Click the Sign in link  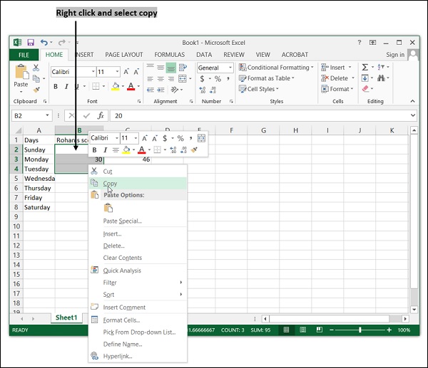(394, 55)
